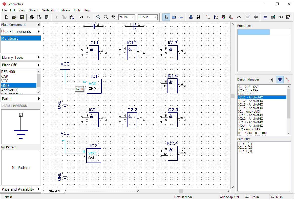This screenshot has height=200, width=295.
Task: Print the schematic with the printer icon
Action: point(31,17)
